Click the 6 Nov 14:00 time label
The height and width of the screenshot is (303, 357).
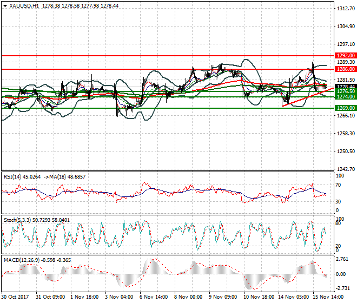[154, 297]
